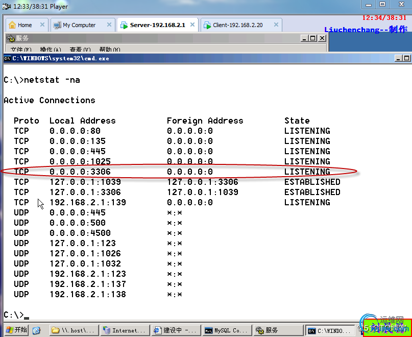The width and height of the screenshot is (412, 337).
Task: Click foreign address 127.0.0.1:3306
Action: coord(203,182)
